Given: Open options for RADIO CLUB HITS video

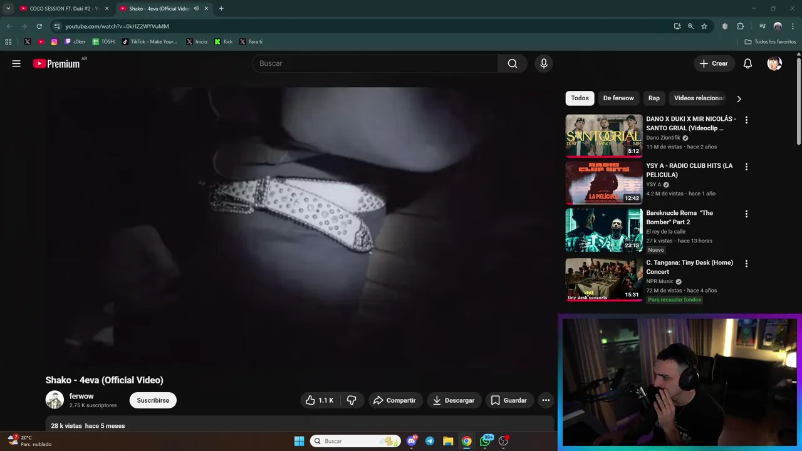Looking at the screenshot, I should coord(746,167).
